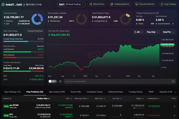Click the long/short position distribution bar
The height and width of the screenshot is (119, 179).
(23, 71)
